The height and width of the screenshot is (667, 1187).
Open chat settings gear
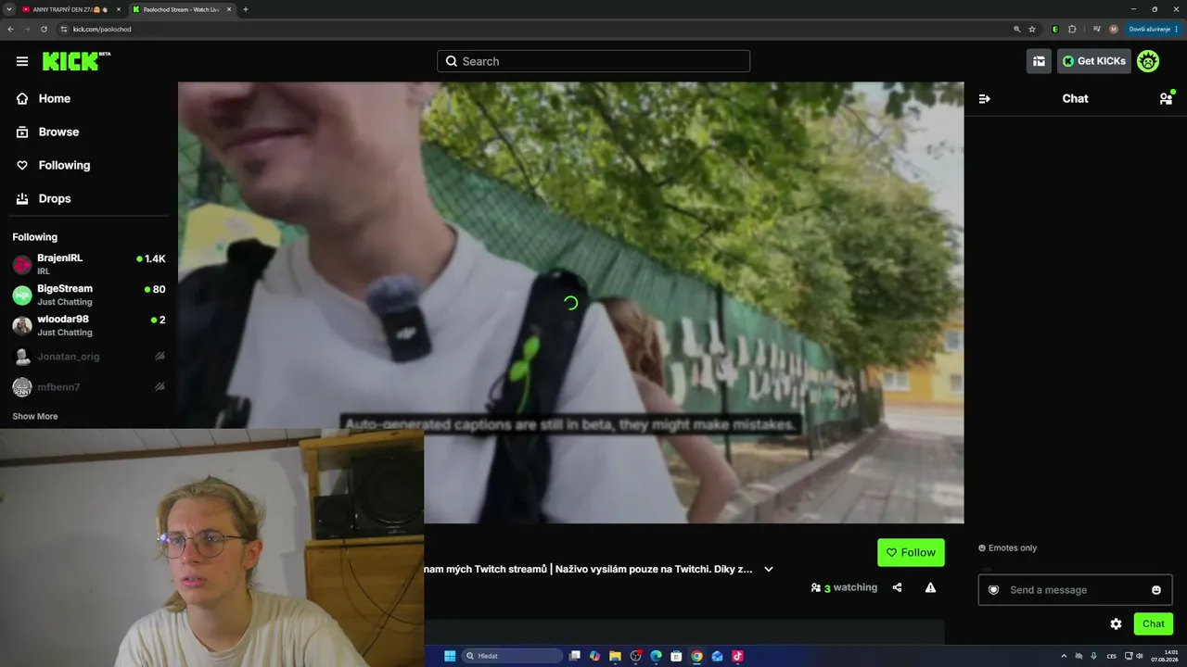pyautogui.click(x=1117, y=623)
